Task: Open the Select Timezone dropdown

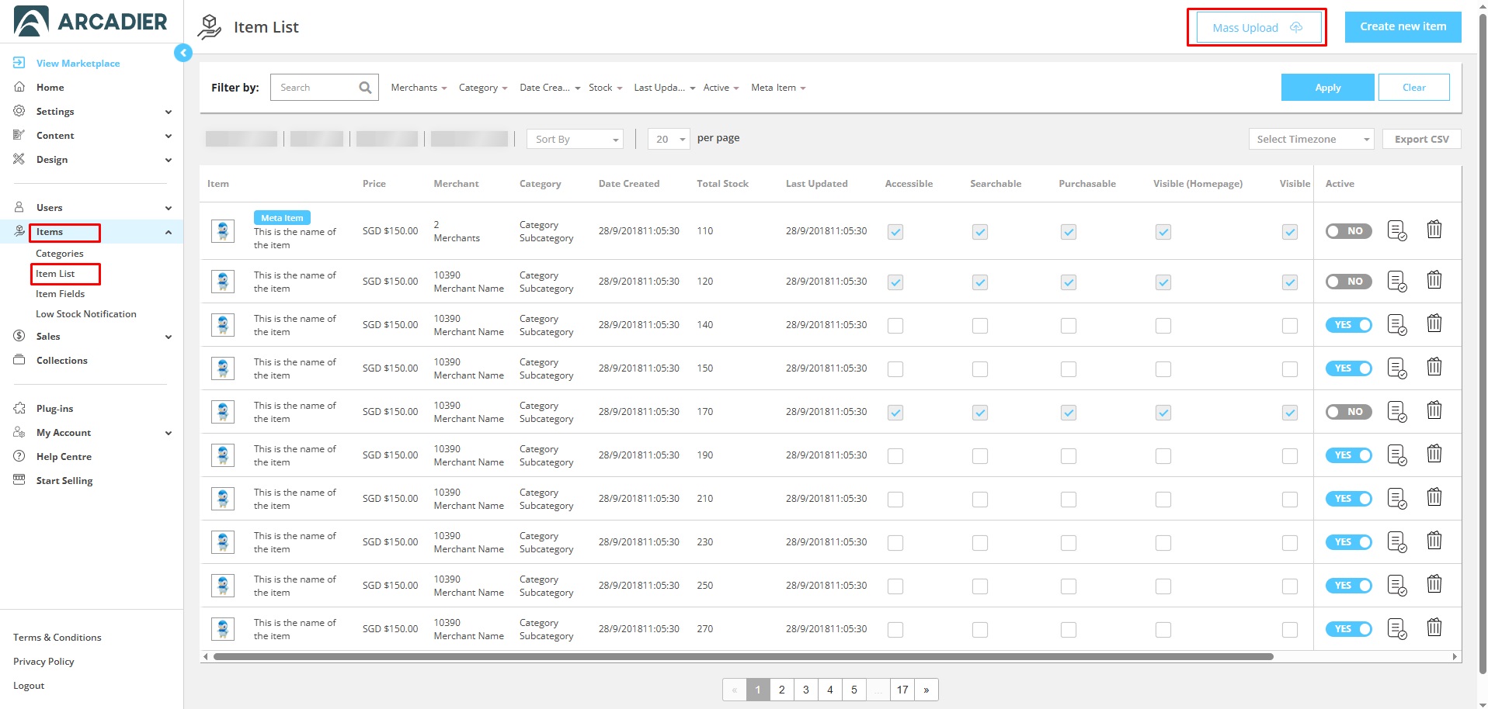Action: click(1311, 140)
